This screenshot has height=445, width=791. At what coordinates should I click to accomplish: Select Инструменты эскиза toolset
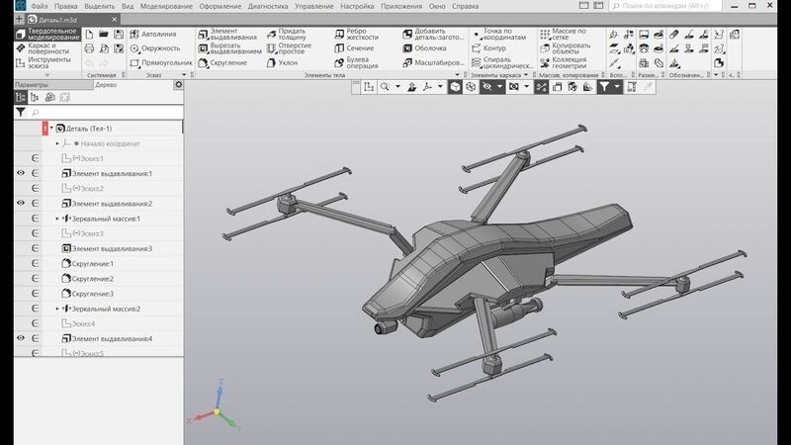(x=47, y=62)
